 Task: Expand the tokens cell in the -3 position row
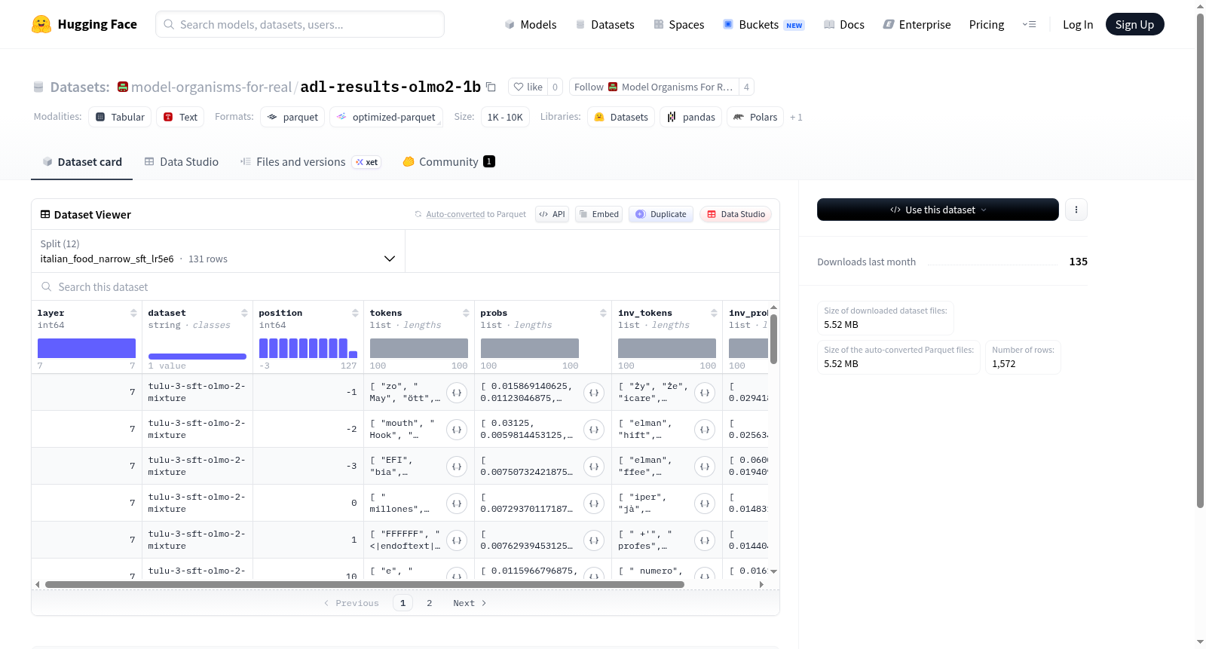457,467
